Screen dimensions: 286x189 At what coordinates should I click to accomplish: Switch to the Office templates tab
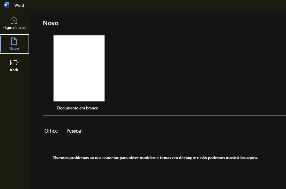click(x=51, y=131)
